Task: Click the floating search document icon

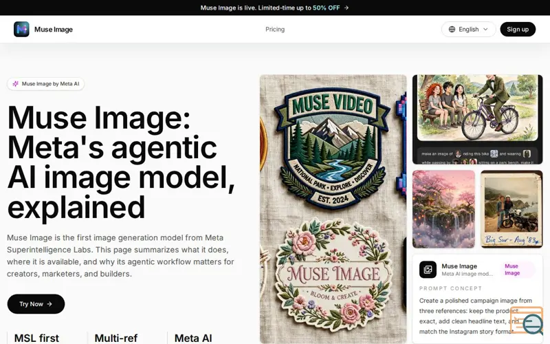Action: (x=527, y=321)
